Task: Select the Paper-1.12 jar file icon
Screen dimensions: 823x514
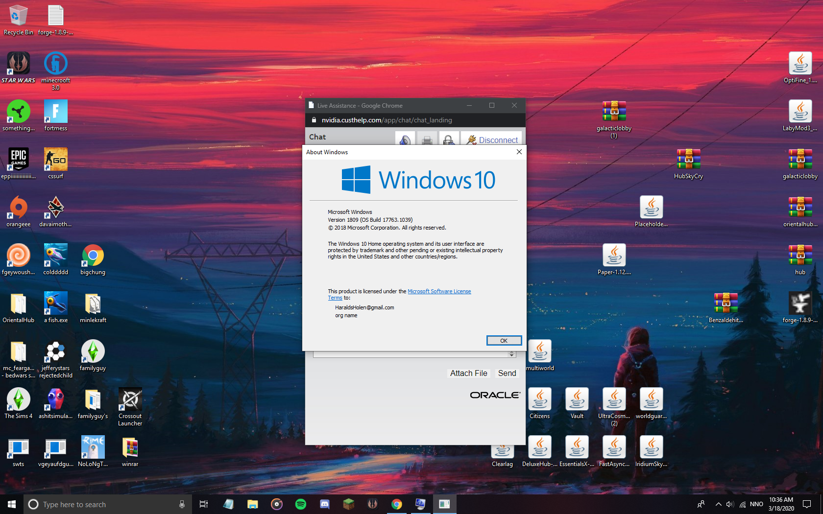Action: (614, 259)
